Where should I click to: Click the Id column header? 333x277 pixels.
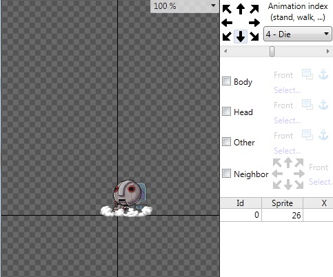pos(241,203)
